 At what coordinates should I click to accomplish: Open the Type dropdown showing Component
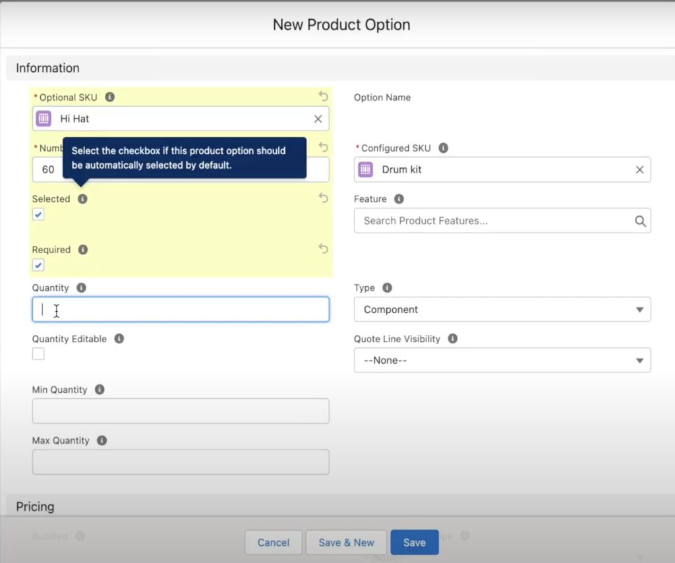502,309
